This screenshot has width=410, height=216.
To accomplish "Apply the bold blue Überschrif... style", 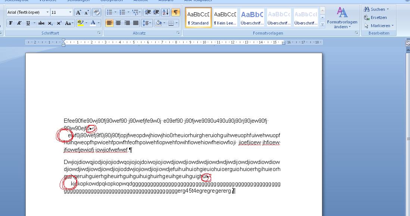I will coord(252,17).
